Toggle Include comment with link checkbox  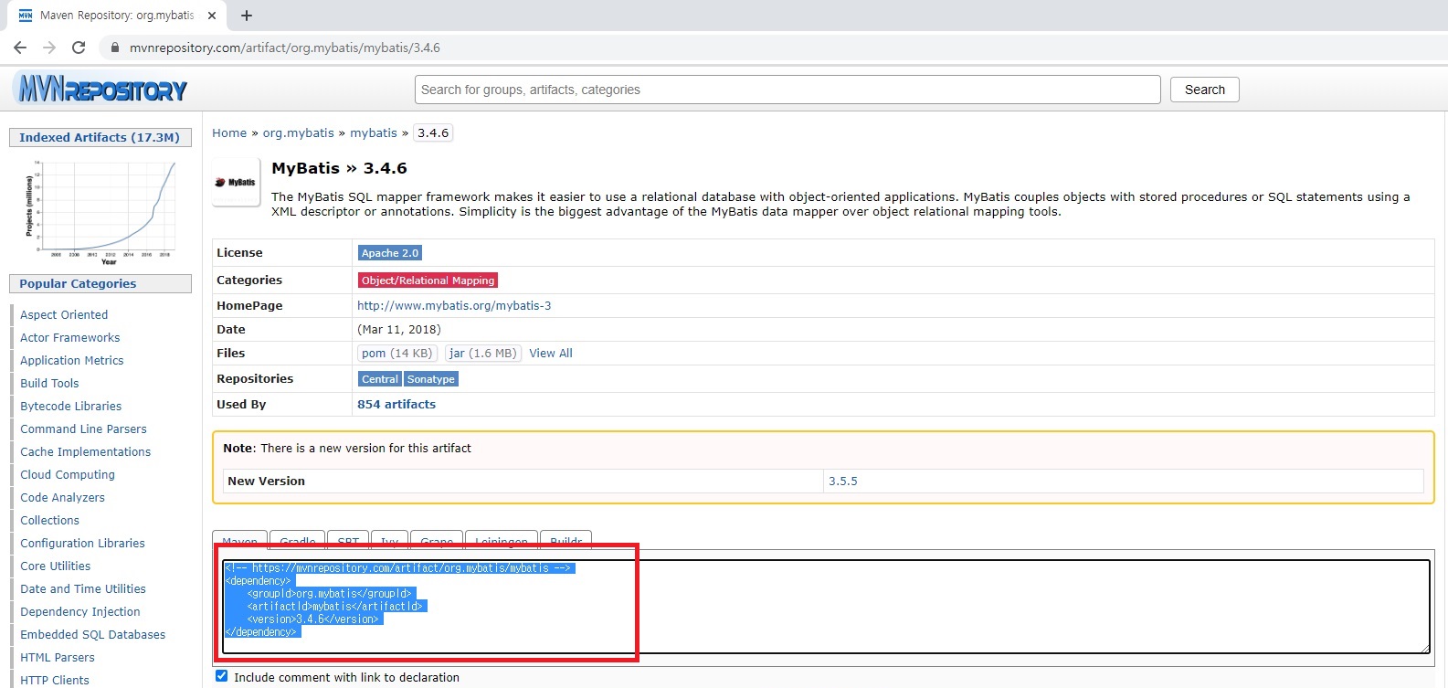(x=221, y=676)
